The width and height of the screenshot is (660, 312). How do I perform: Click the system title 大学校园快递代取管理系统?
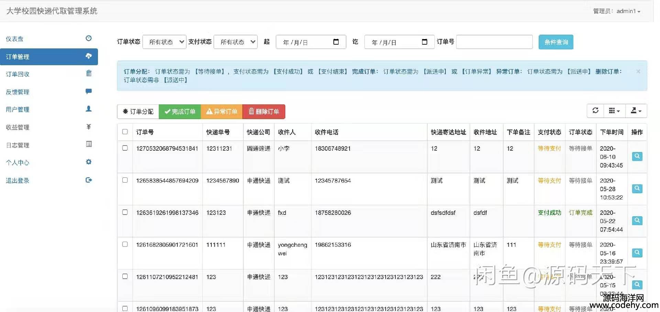click(52, 11)
